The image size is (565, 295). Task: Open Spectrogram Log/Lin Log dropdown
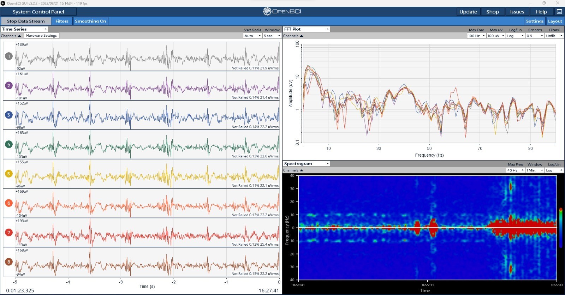(x=554, y=170)
